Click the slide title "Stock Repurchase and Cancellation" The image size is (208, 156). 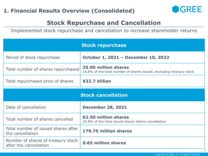tap(104, 23)
